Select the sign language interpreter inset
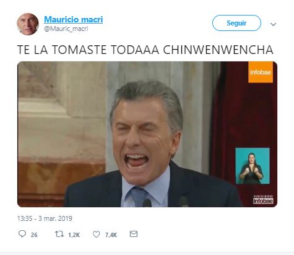Screen dimensions: 294x255 tap(253, 166)
